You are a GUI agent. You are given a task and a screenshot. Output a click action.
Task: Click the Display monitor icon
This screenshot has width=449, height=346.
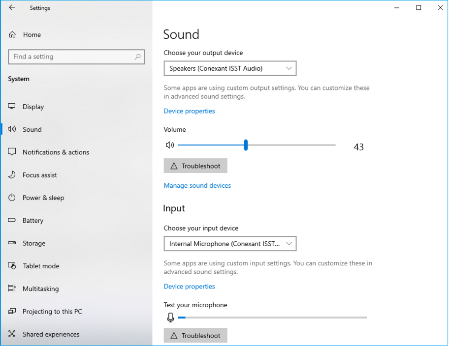12,107
